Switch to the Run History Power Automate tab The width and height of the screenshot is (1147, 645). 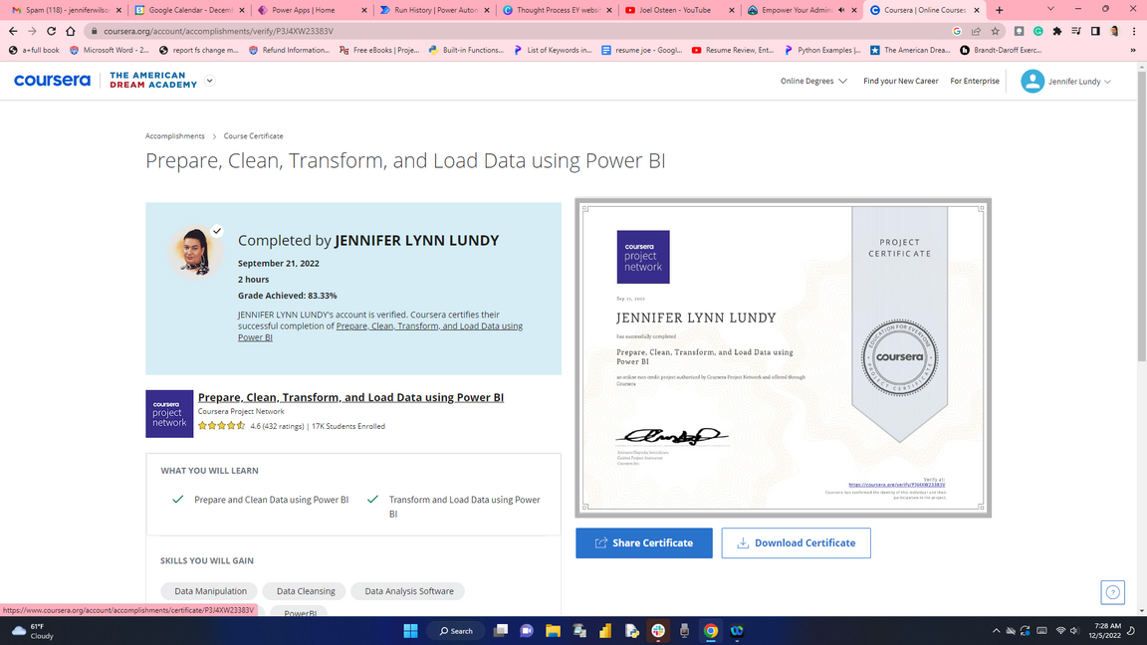pyautogui.click(x=434, y=10)
